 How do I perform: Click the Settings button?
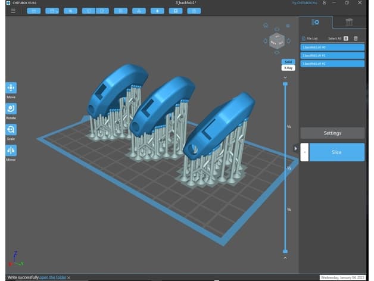click(x=332, y=133)
